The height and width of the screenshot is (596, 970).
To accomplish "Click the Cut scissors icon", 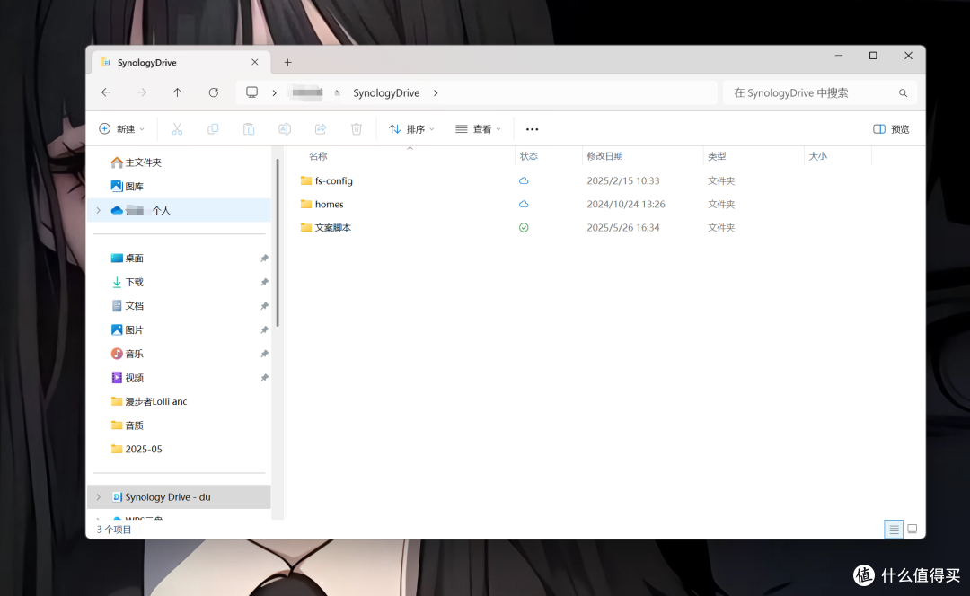I will pyautogui.click(x=177, y=129).
